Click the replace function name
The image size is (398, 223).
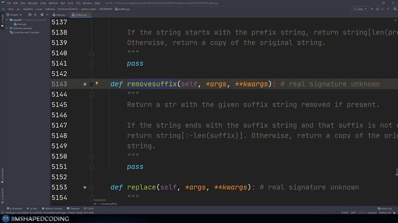pyautogui.click(x=141, y=187)
